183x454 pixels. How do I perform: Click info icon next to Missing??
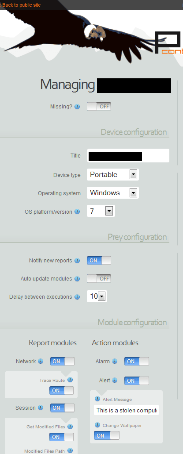(77, 107)
